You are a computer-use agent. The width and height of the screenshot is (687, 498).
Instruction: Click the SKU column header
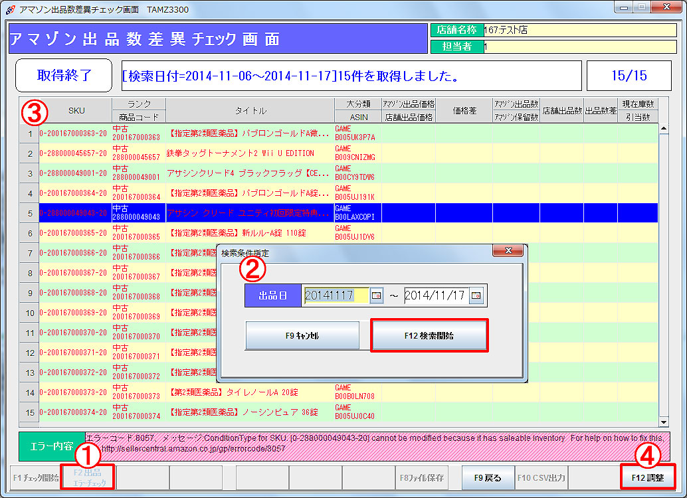(76, 110)
